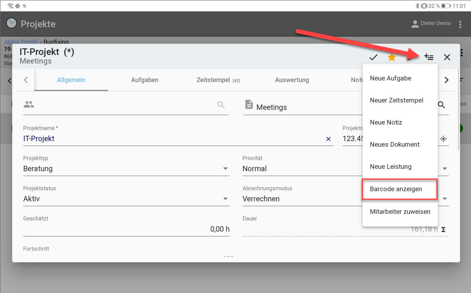Search parent project with magnifier next to Meetings

[441, 105]
